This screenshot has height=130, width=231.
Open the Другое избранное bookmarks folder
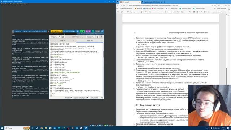(220, 9)
